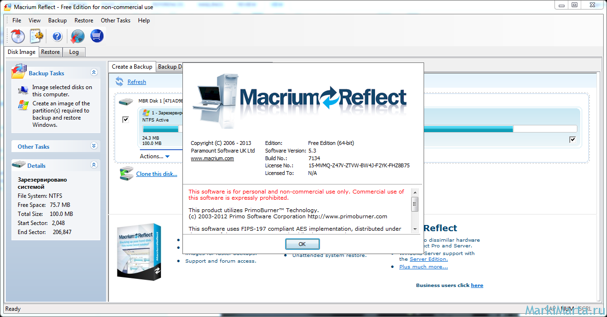The height and width of the screenshot is (317, 607).
Task: Click the shopping cart purchase icon
Action: (97, 36)
